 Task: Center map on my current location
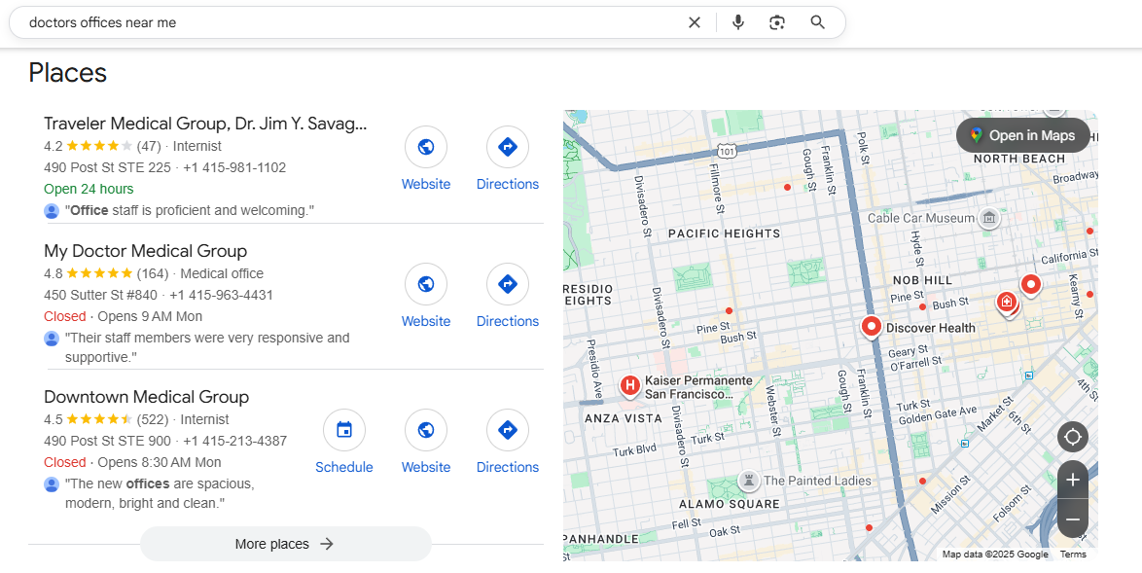pyautogui.click(x=1072, y=437)
